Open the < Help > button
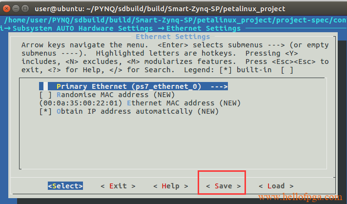Screen dimensions: 347x204 (171, 186)
